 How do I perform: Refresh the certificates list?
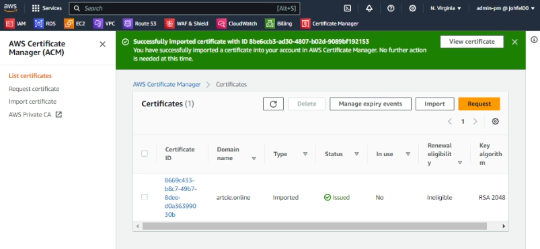(273, 104)
